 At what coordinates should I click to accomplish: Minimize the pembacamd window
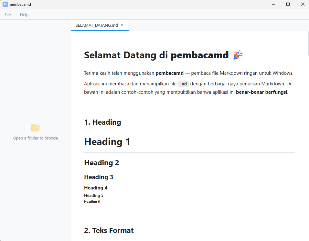(273, 4)
